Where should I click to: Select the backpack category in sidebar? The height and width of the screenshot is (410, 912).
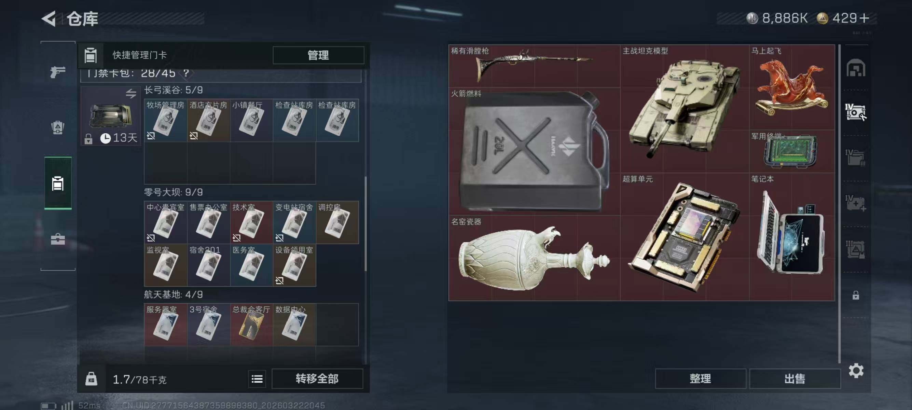tap(58, 127)
